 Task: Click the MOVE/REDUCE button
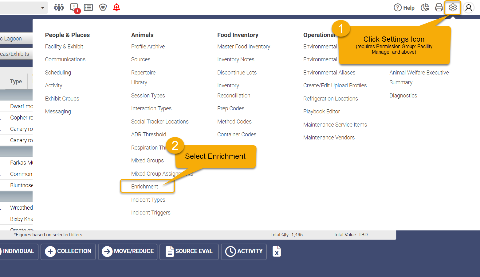(x=128, y=252)
